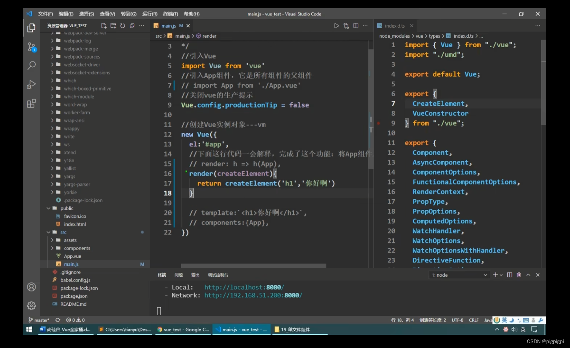The width and height of the screenshot is (570, 348).
Task: Open the 查看(V) menu
Action: pos(107,14)
